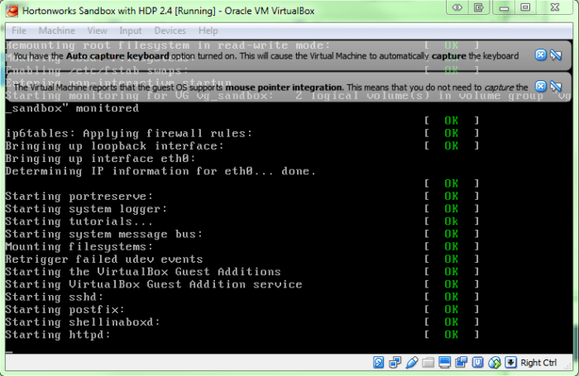Click the keyboard capture arrow icon
The image size is (579, 376).
[510, 362]
